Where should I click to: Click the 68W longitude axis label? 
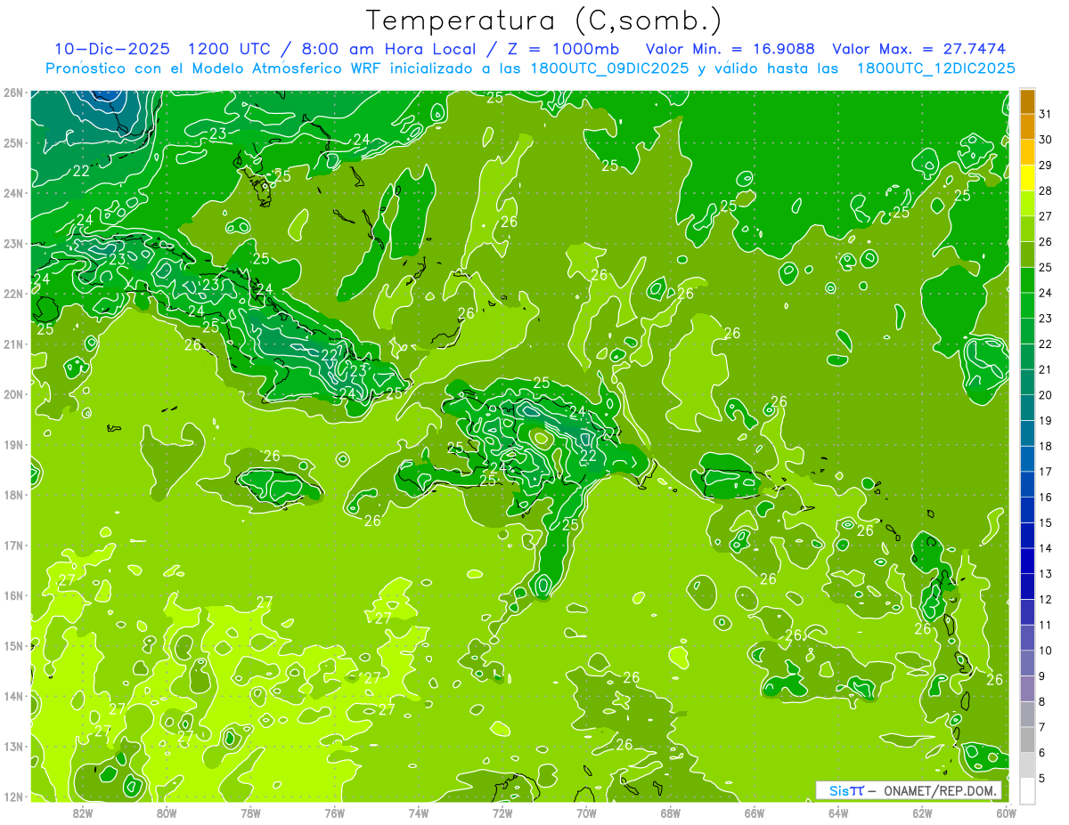671,813
